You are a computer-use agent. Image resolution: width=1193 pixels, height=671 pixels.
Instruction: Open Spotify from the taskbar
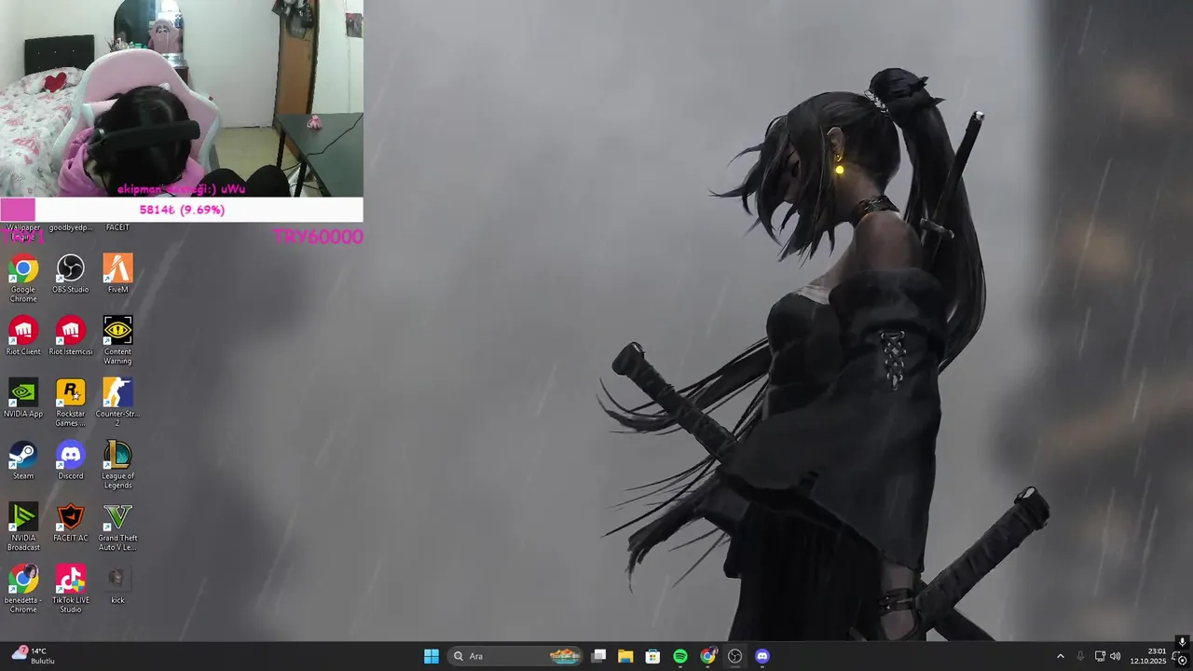click(680, 656)
